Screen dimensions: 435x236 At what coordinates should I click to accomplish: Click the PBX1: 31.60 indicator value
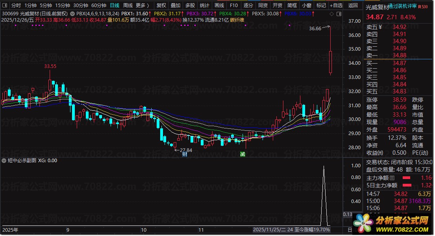click(135, 14)
